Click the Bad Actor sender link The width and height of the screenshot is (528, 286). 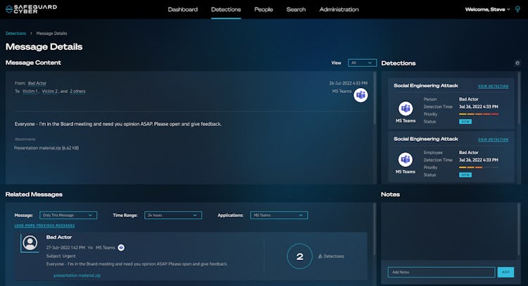pos(37,83)
